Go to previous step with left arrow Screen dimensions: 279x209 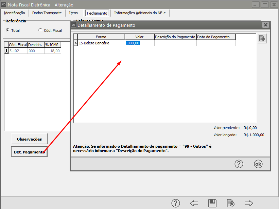tap(194, 203)
